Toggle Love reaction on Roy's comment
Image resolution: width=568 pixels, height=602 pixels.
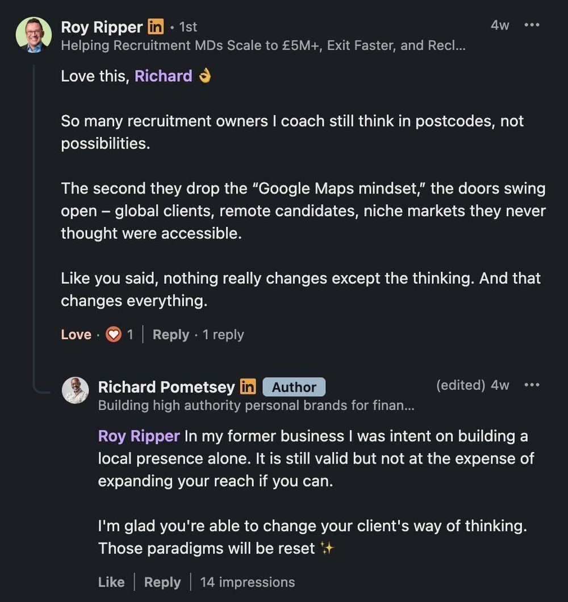pyautogui.click(x=76, y=335)
